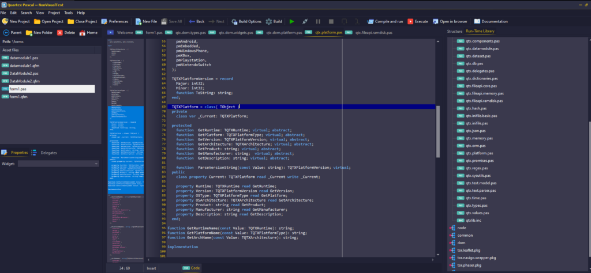591x273 pixels.
Task: Click the red Execute icon
Action: coord(410,21)
